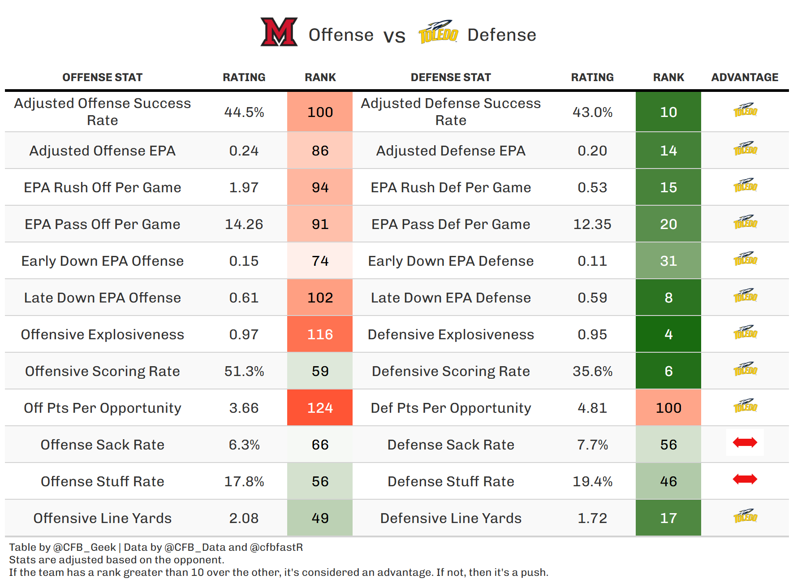Viewport: 793px width, 588px height.
Task: Click Toledo advantage icon in Pts Per Opportunity row
Action: [745, 406]
